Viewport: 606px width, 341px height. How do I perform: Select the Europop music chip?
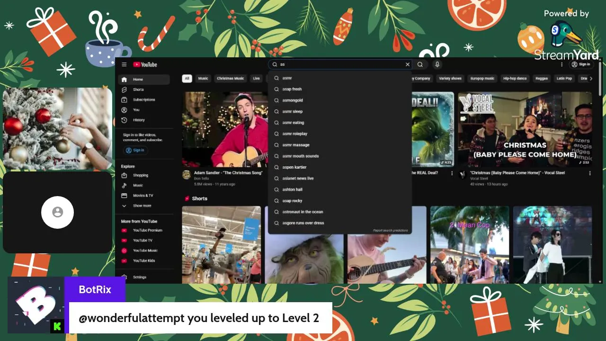click(482, 79)
